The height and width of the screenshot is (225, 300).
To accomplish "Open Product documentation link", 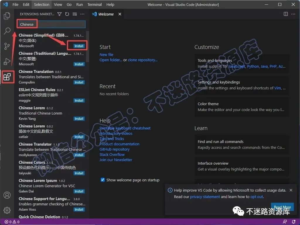I will point(120,144).
